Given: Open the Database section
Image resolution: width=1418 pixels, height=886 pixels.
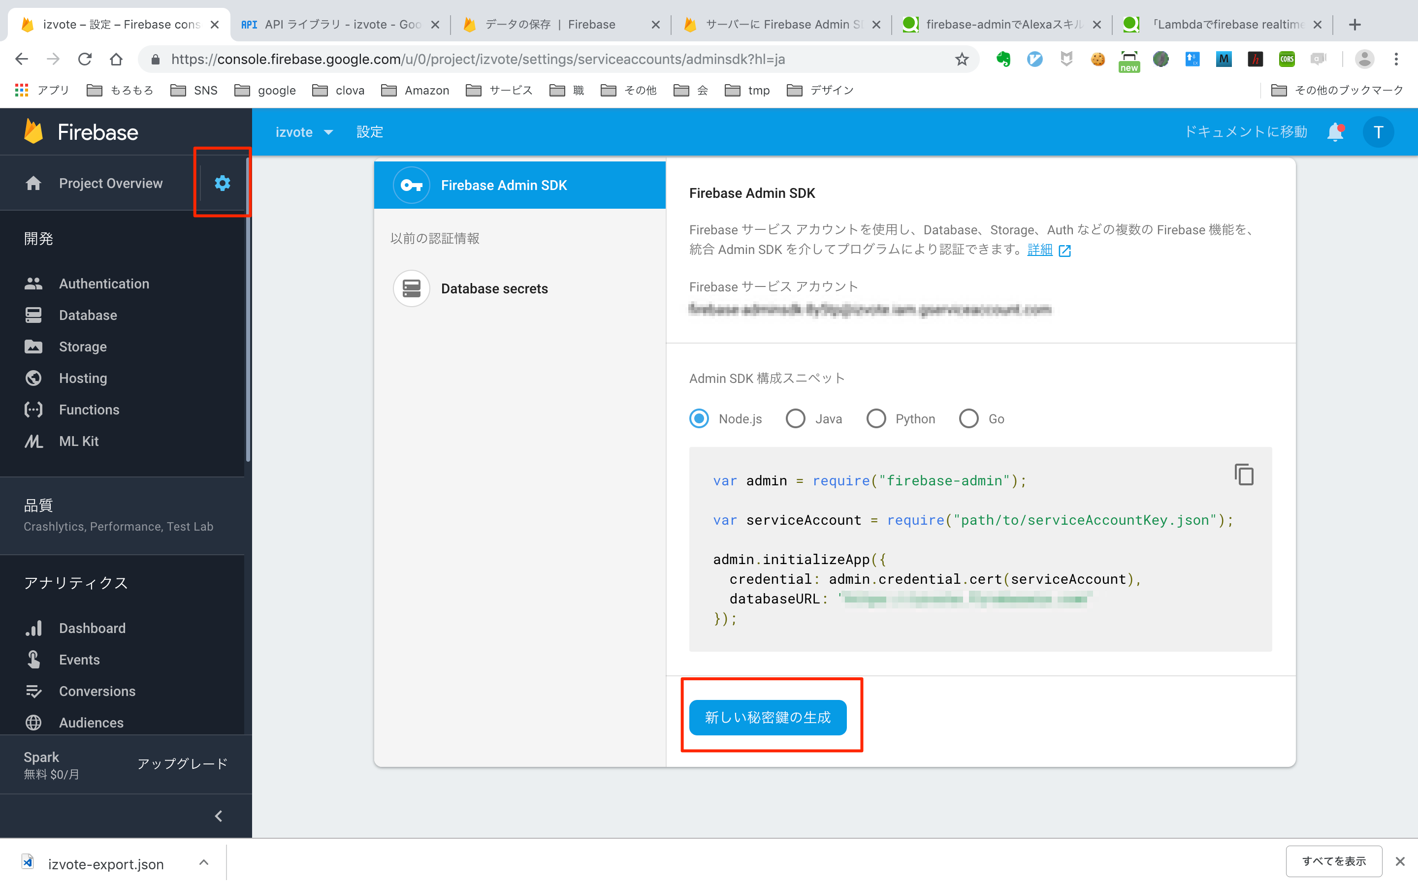Looking at the screenshot, I should [x=88, y=316].
